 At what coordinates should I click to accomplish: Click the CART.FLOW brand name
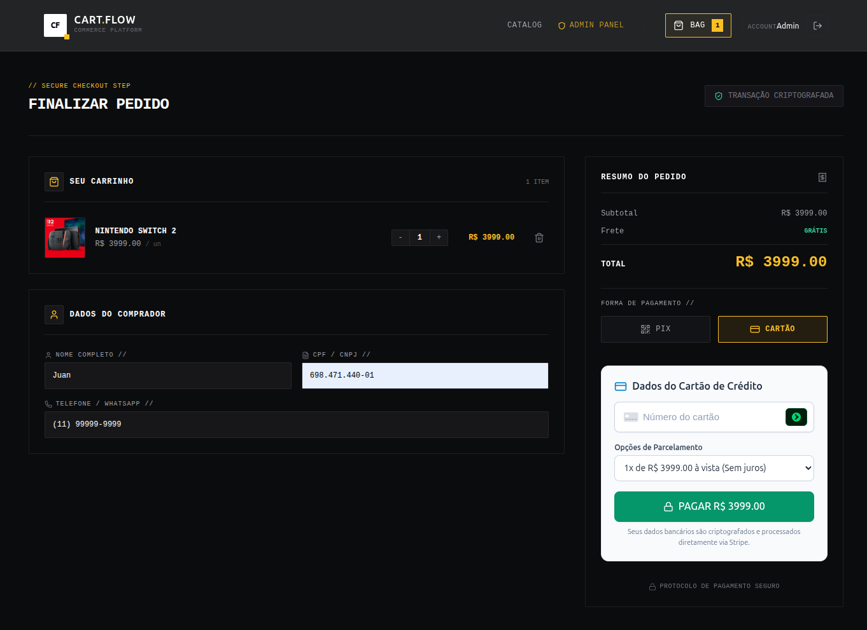point(105,20)
